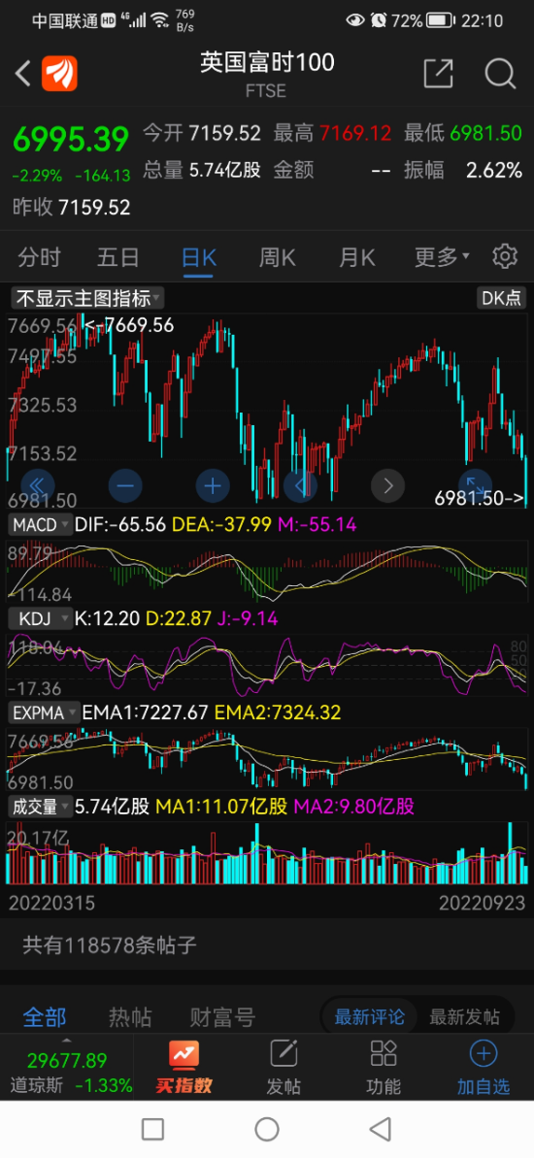The image size is (534, 1158).
Task: Tap the volume bar chart area
Action: [267, 853]
